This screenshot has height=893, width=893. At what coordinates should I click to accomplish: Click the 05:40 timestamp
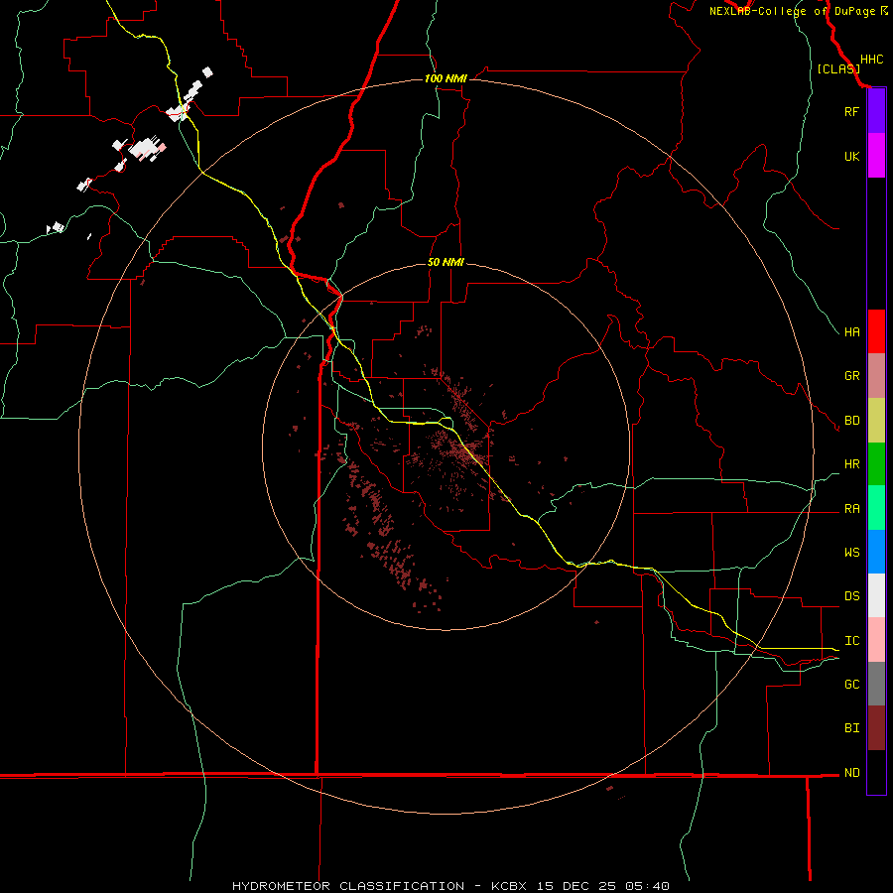[647, 886]
